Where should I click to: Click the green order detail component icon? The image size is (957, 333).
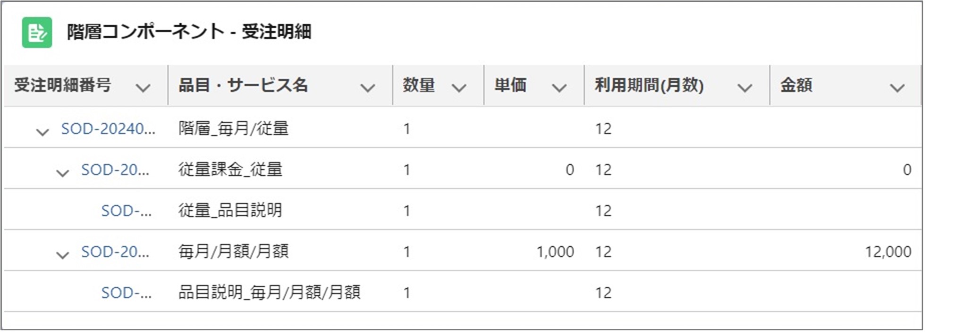point(37,32)
